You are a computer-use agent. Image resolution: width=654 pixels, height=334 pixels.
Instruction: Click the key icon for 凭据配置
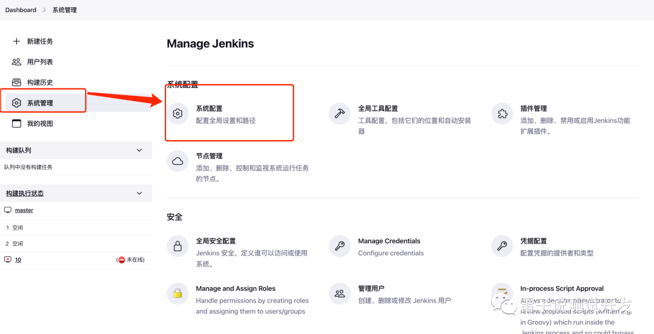pos(502,246)
